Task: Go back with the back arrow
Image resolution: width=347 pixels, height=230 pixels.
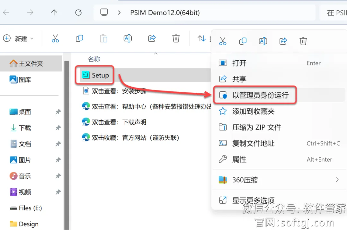Action: coord(6,13)
